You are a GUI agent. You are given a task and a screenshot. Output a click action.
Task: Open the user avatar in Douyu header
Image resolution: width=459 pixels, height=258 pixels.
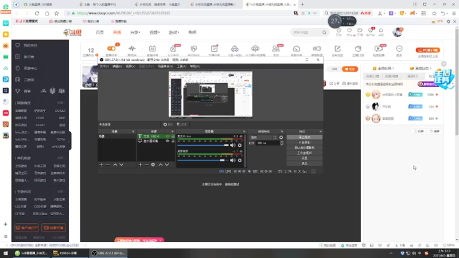point(397,32)
